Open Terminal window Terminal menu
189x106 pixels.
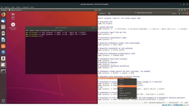pyautogui.click(x=54, y=30)
